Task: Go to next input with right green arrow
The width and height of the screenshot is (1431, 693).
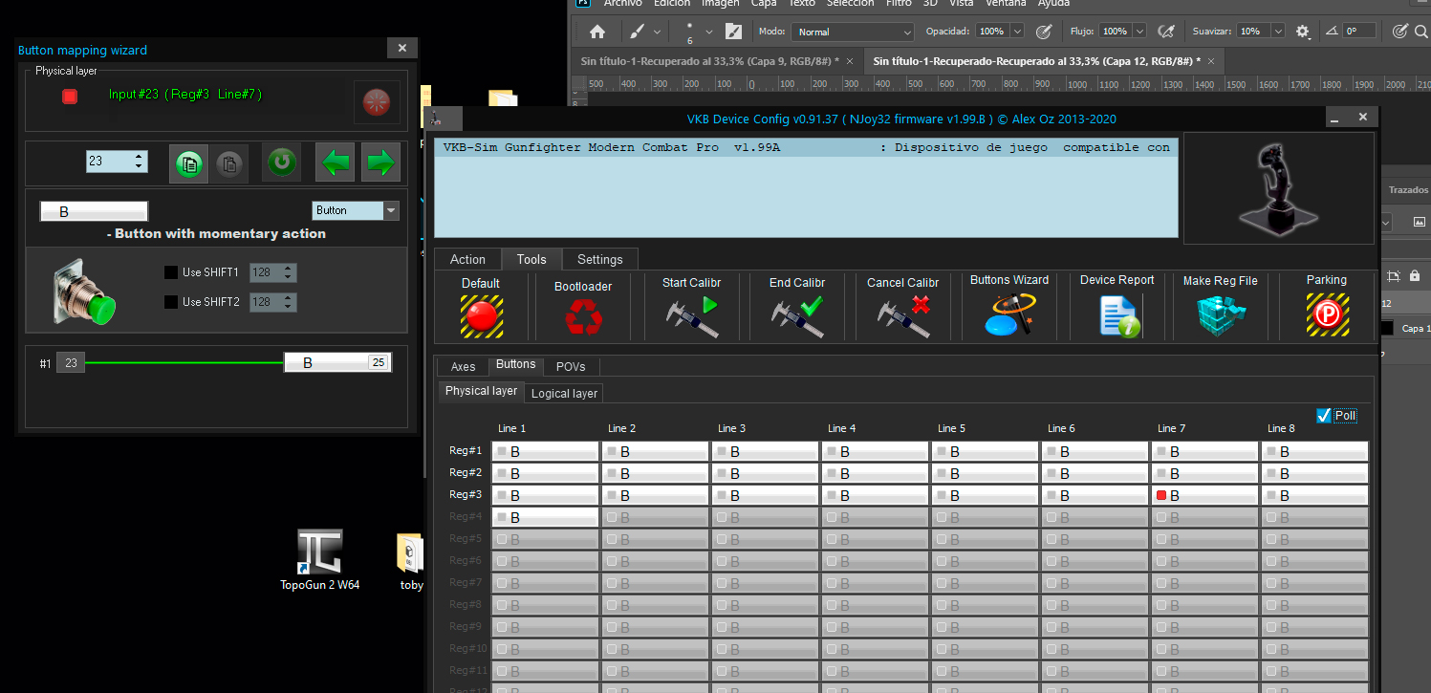Action: (380, 162)
